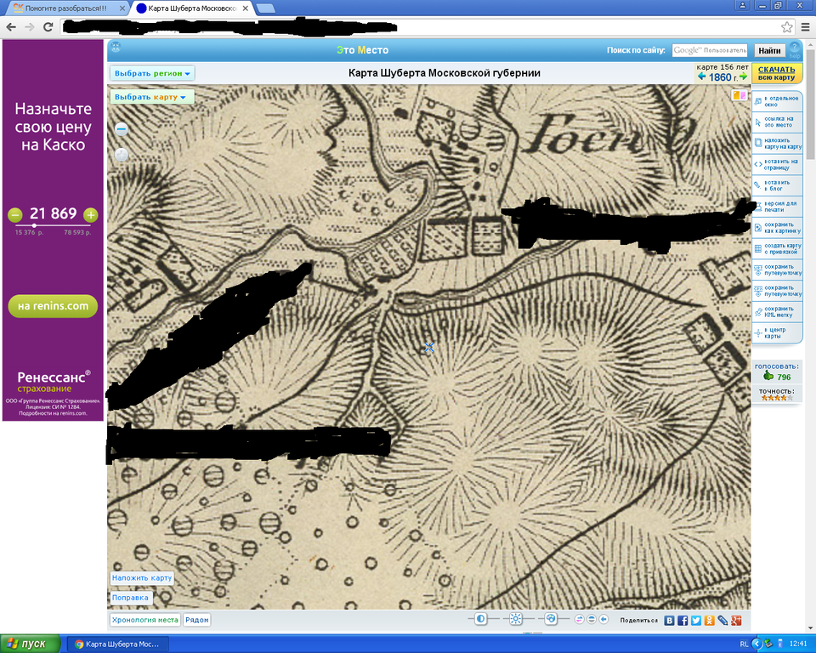Click 'СКАЧАТЬ всю карту' button
Image resolution: width=816 pixels, height=653 pixels.
(x=776, y=73)
